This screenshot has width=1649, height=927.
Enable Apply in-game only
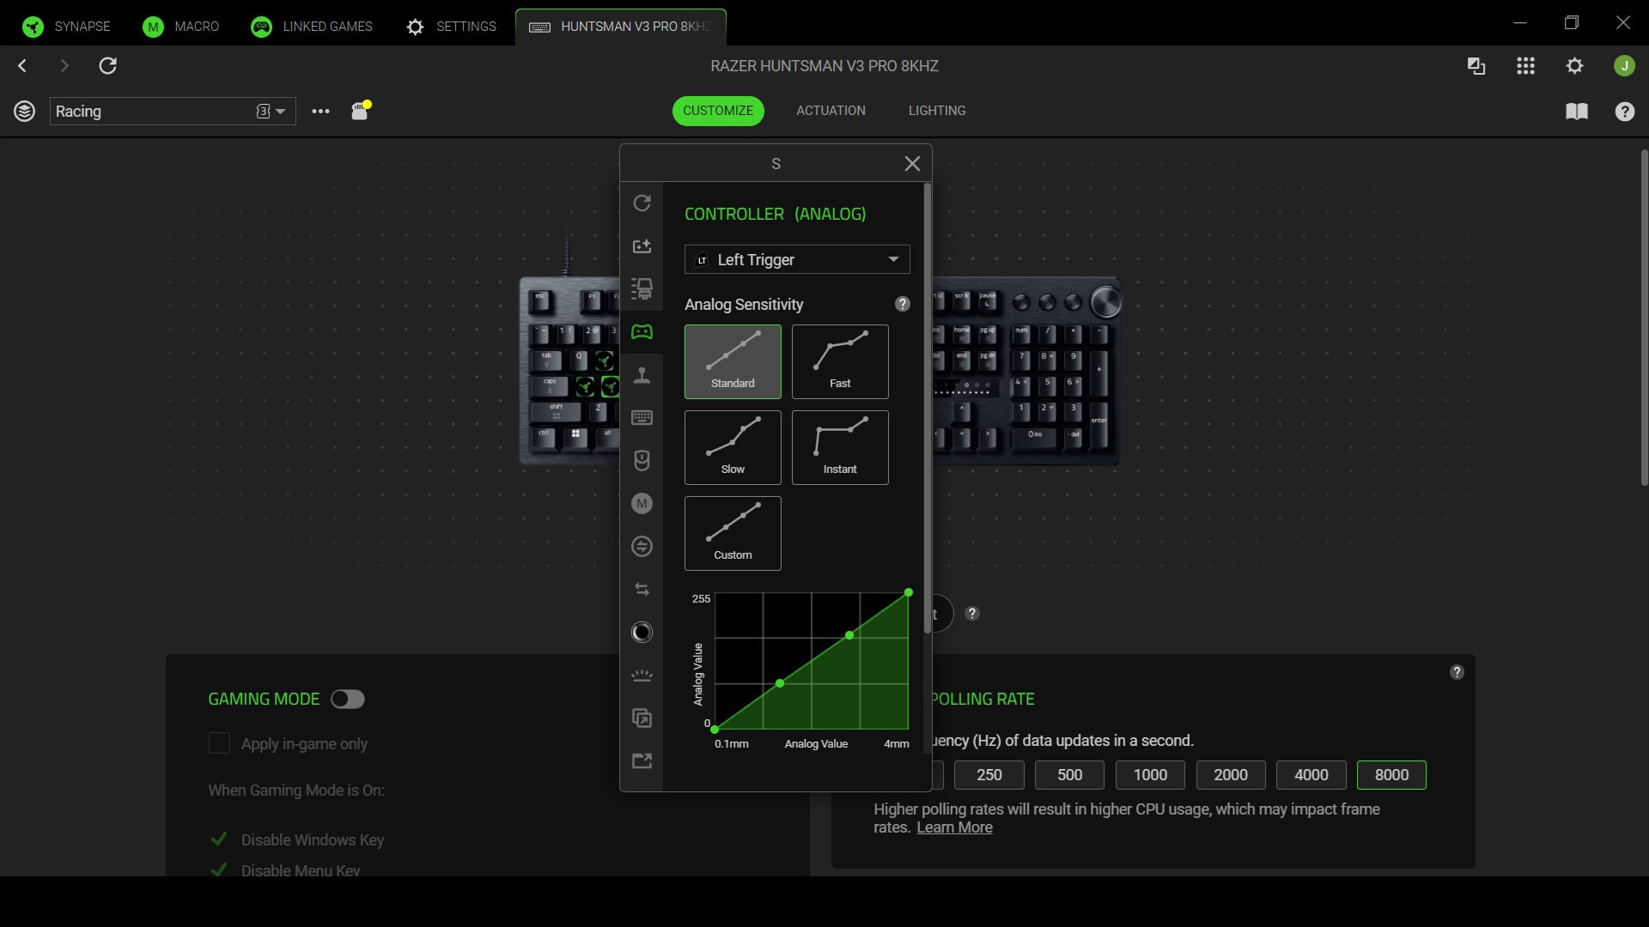click(219, 744)
